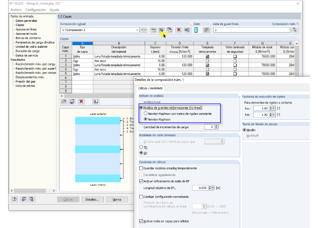Open the material library book icon
This screenshot has height=228, width=318.
[x=96, y=101]
